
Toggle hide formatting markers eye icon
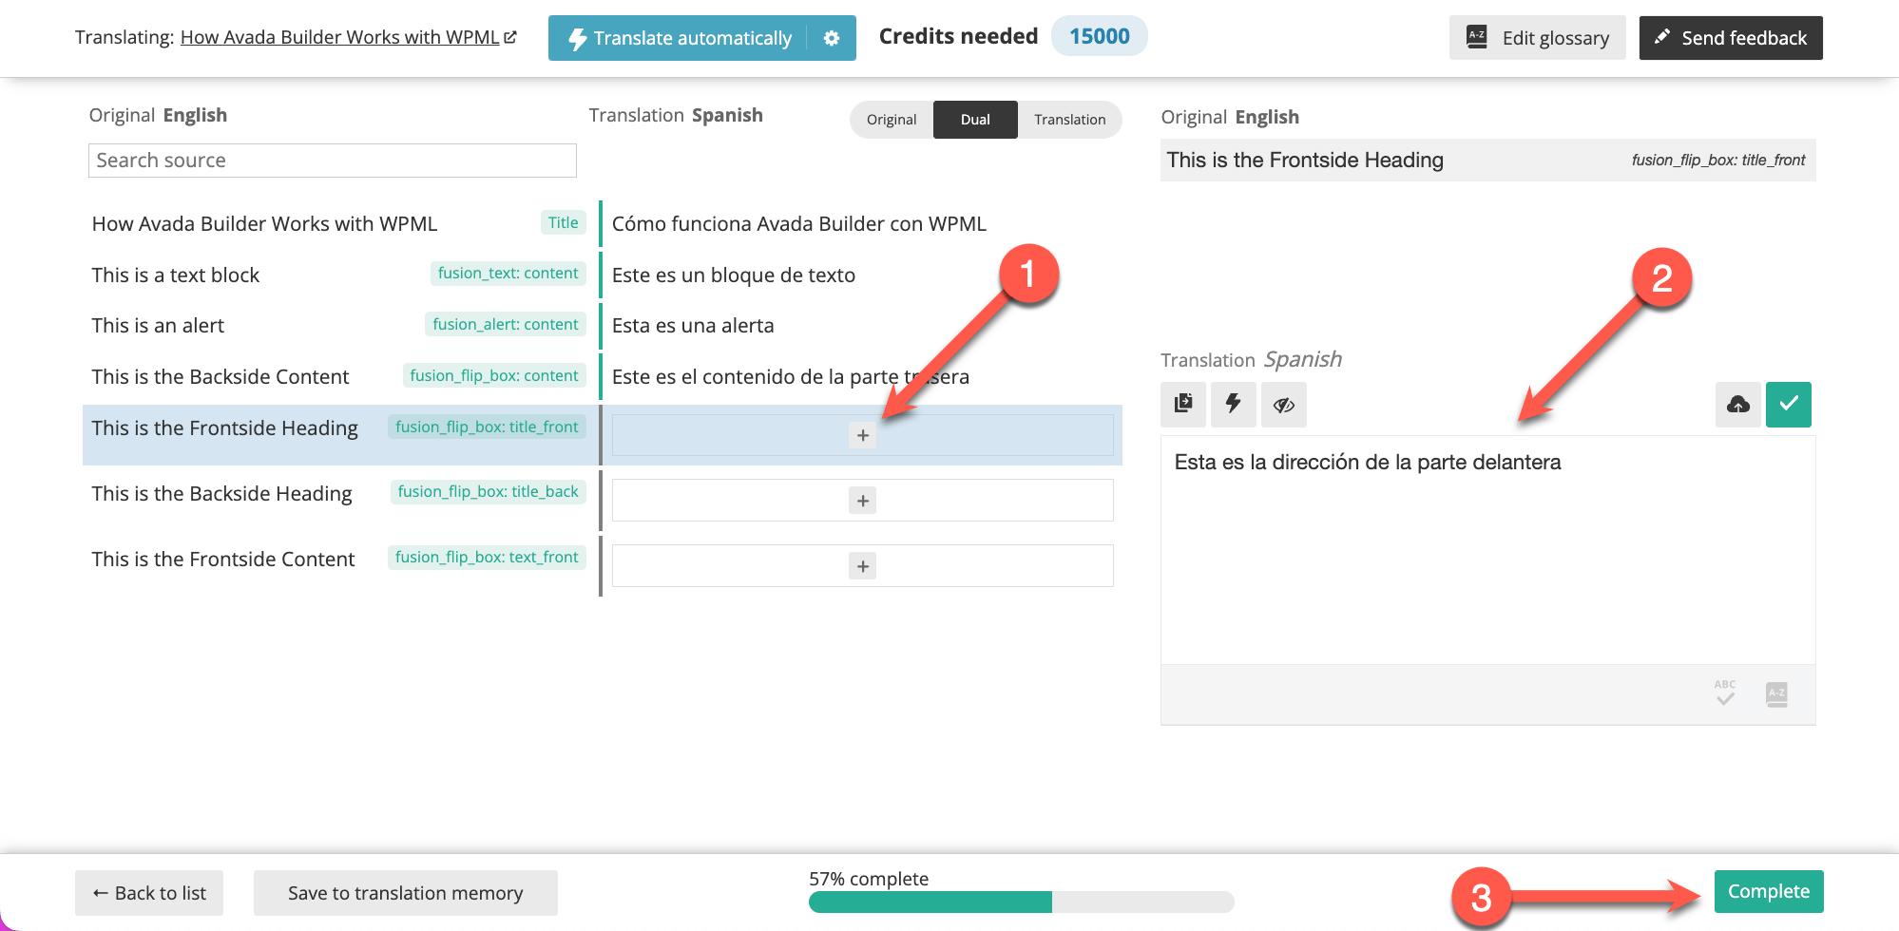click(1284, 404)
